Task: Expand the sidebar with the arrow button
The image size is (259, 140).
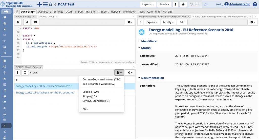Action: pyautogui.click(x=6, y=12)
